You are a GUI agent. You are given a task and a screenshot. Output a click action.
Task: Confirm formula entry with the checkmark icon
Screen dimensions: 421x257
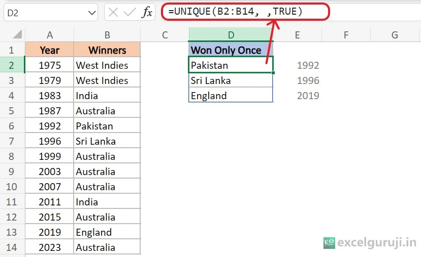tap(129, 12)
